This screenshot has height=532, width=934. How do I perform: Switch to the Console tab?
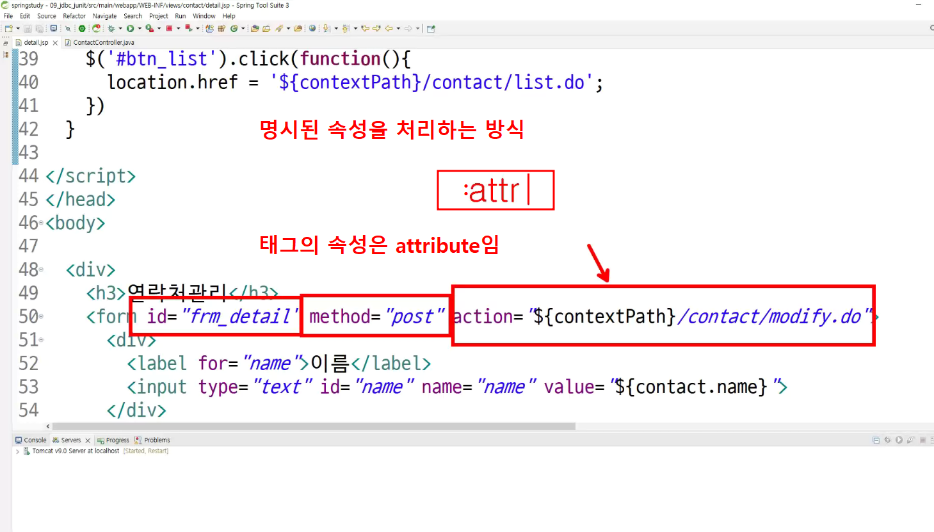click(31, 440)
